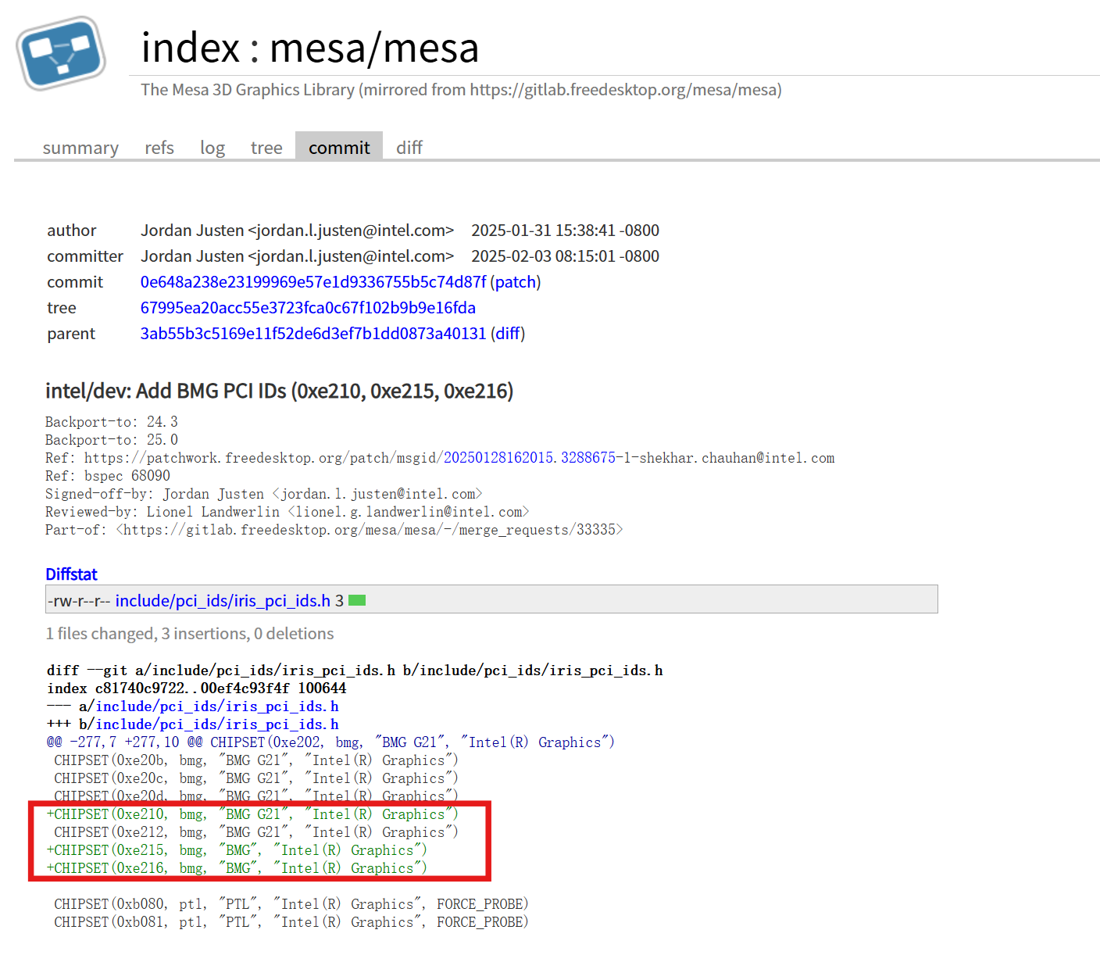Click the Part-of merge_requests/33335 line
Viewport: 1100px width, 962px height.
(334, 530)
